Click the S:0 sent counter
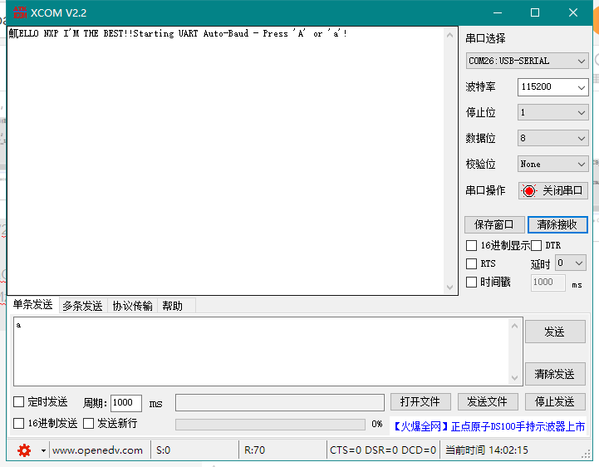This screenshot has height=467, width=599. (x=163, y=450)
